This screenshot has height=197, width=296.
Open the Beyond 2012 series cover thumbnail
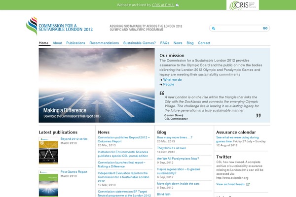48,151
